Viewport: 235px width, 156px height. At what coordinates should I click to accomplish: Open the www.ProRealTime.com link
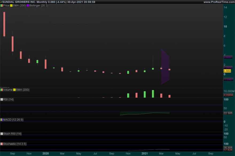pyautogui.click(x=219, y=2)
